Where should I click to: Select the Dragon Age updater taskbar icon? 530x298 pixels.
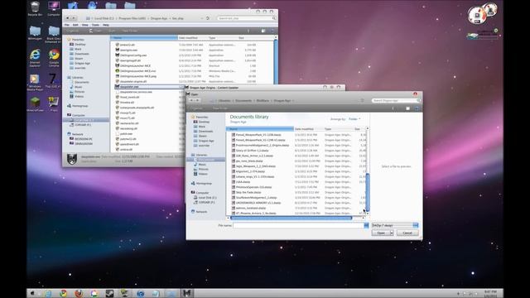coord(186,293)
